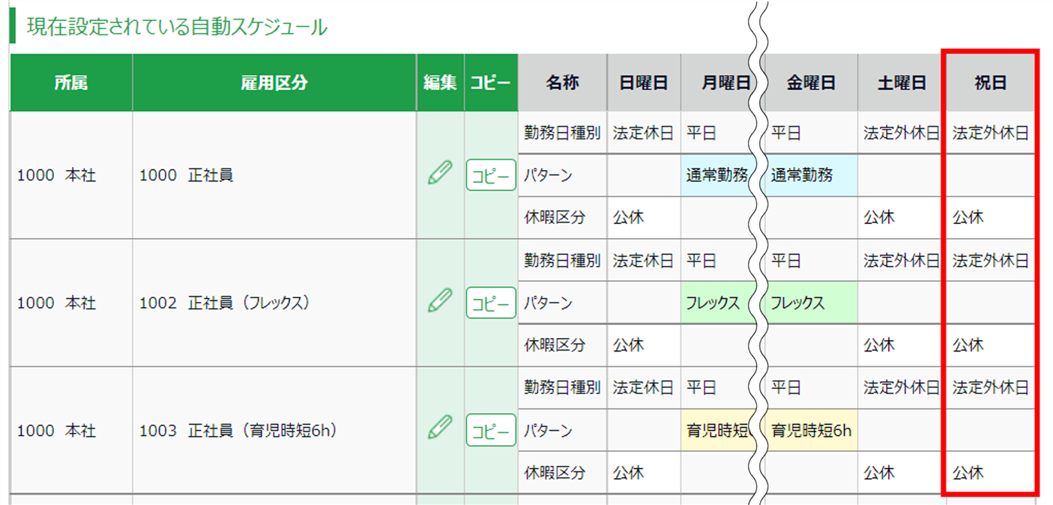Click edit pencil icon for 1003 正社員（育児時短6h）
1053x505 pixels.
440,429
